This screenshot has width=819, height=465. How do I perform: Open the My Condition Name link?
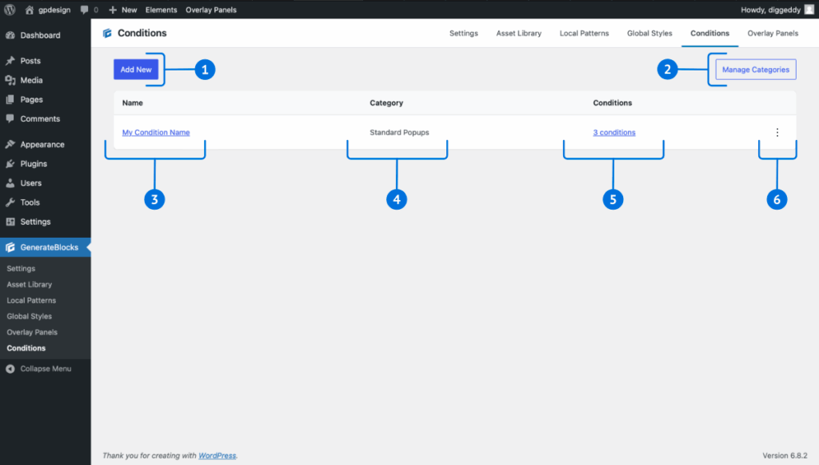(156, 132)
